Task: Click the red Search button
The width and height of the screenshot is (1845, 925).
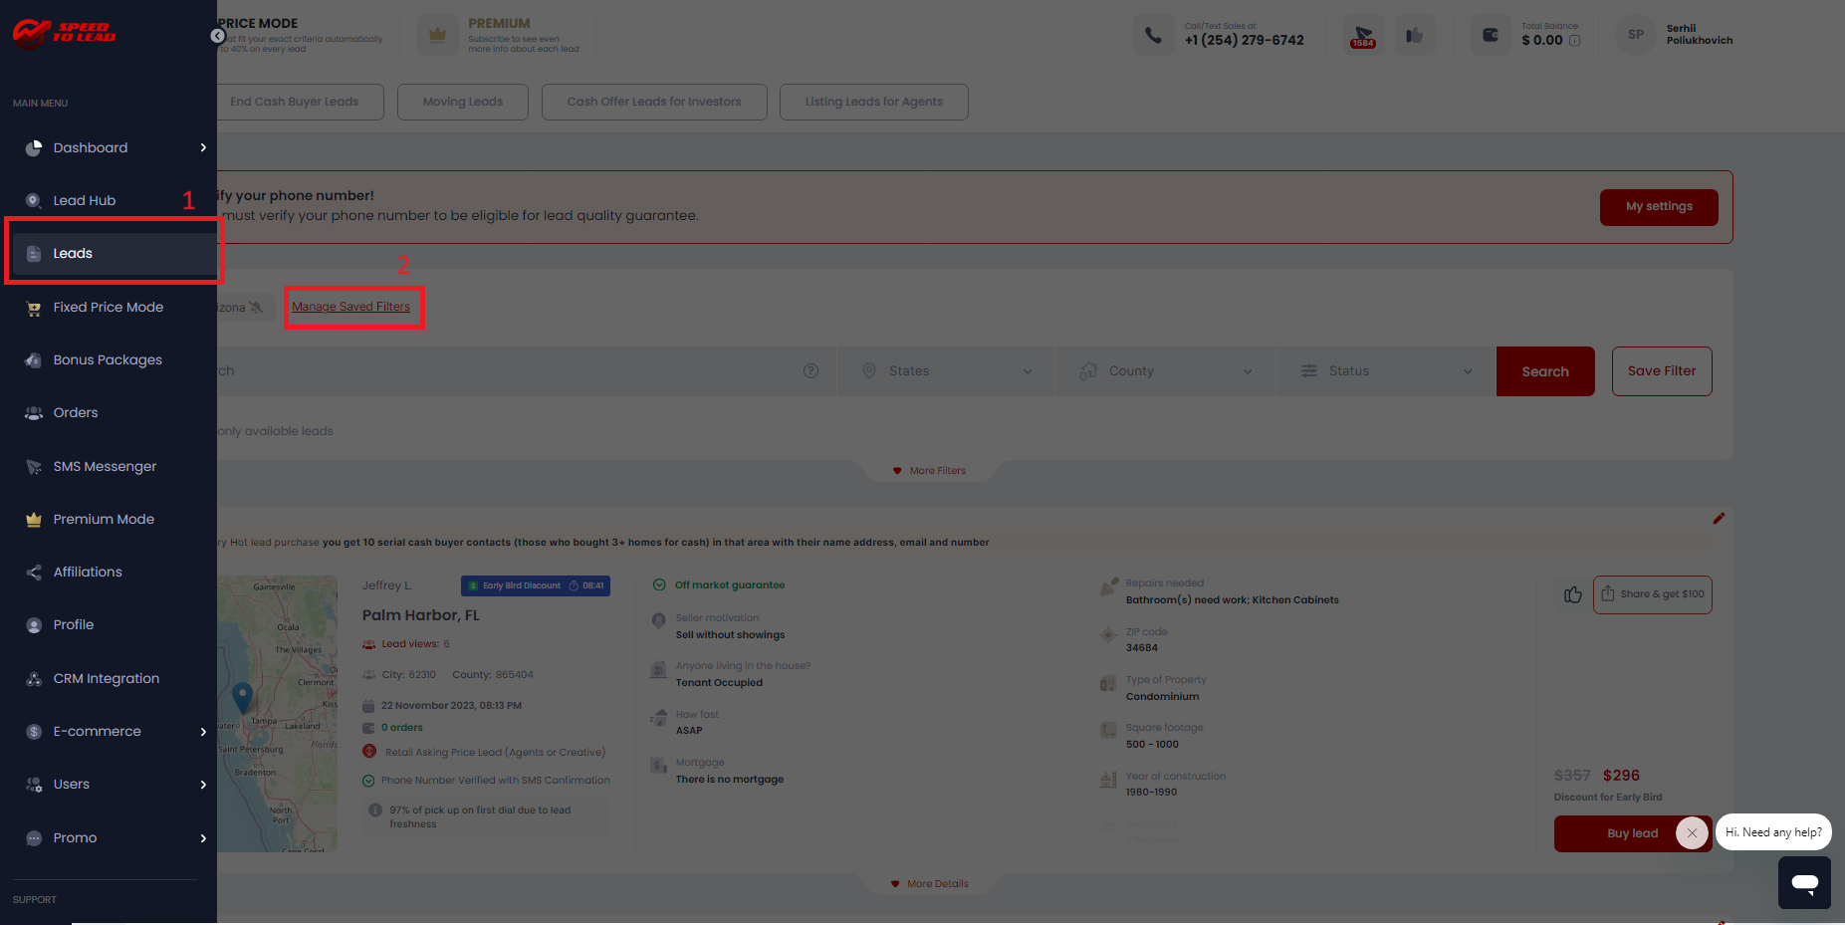Action: (1544, 371)
